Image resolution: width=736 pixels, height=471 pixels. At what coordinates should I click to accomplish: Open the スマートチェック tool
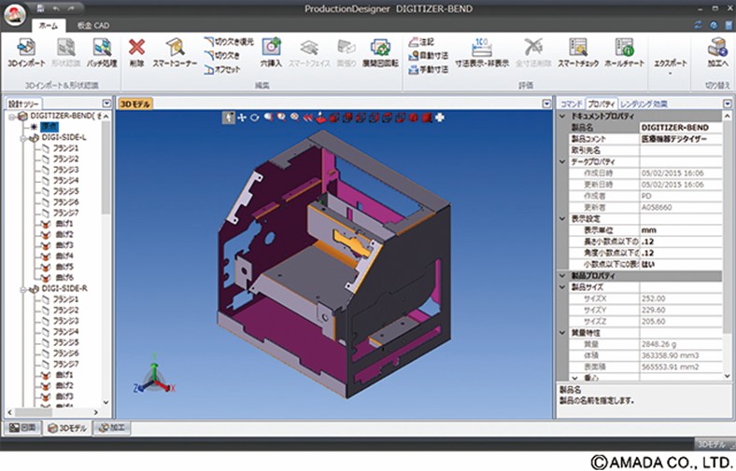pos(577,51)
